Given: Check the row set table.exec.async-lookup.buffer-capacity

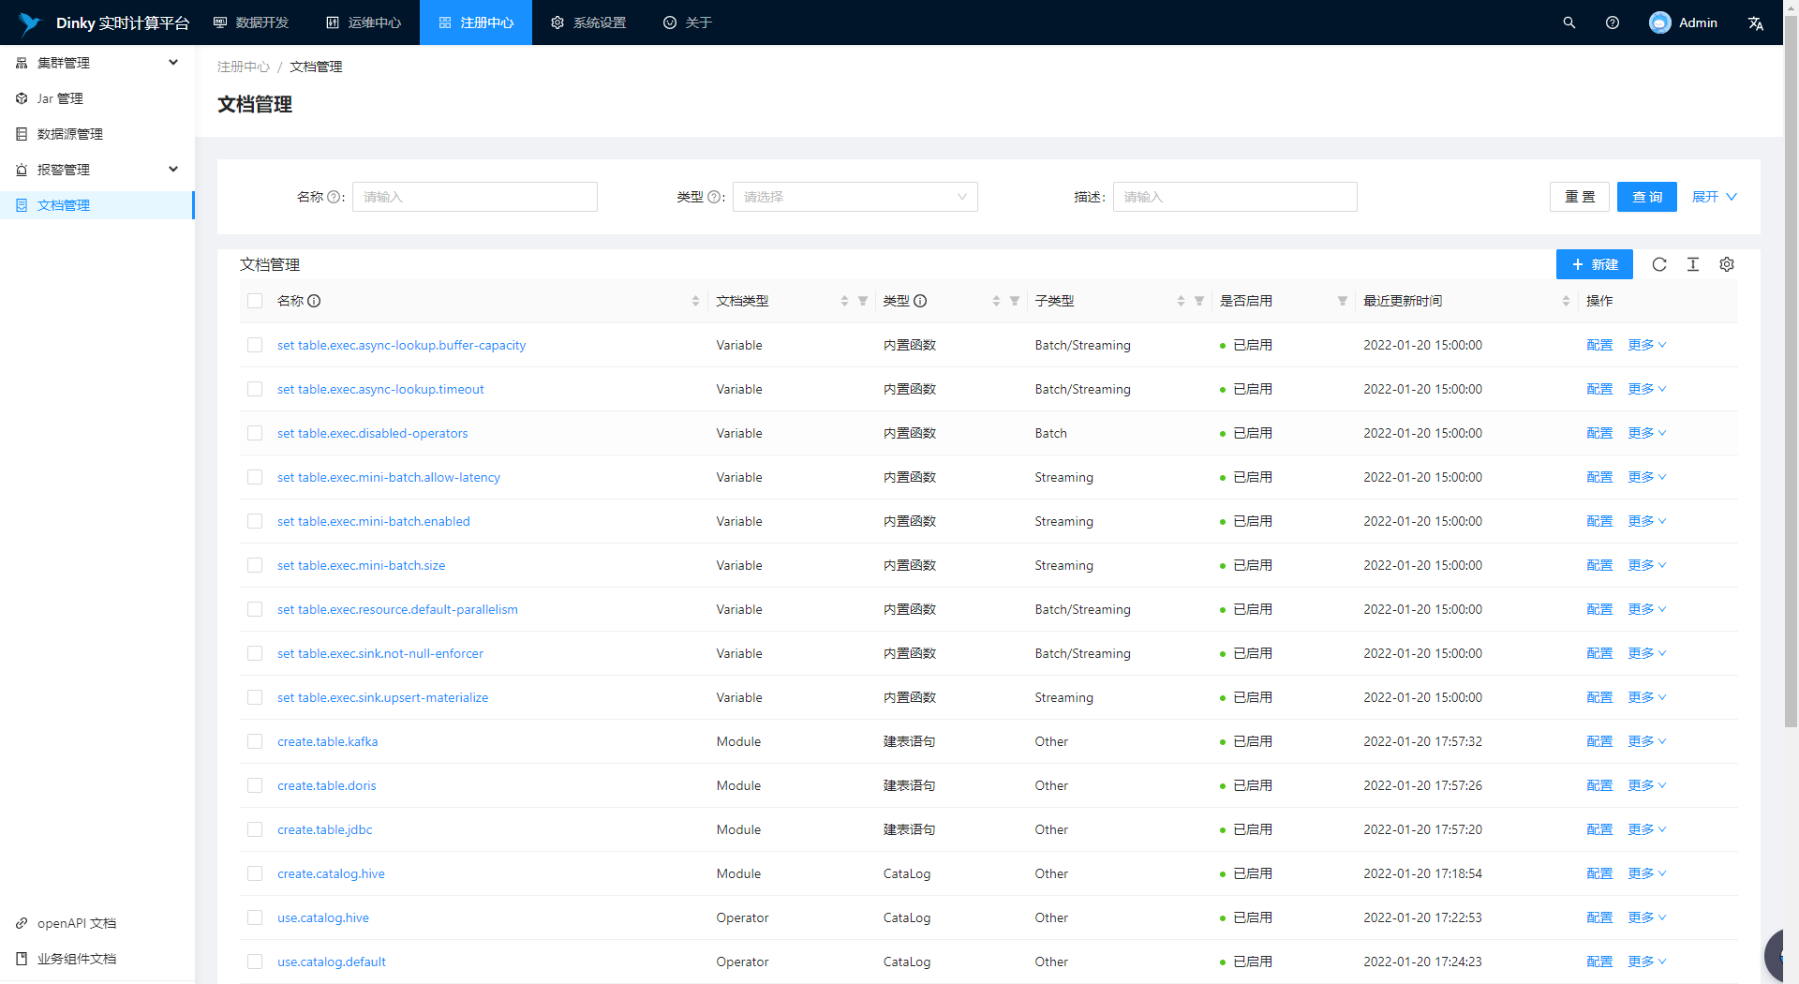Looking at the screenshot, I should [x=255, y=345].
